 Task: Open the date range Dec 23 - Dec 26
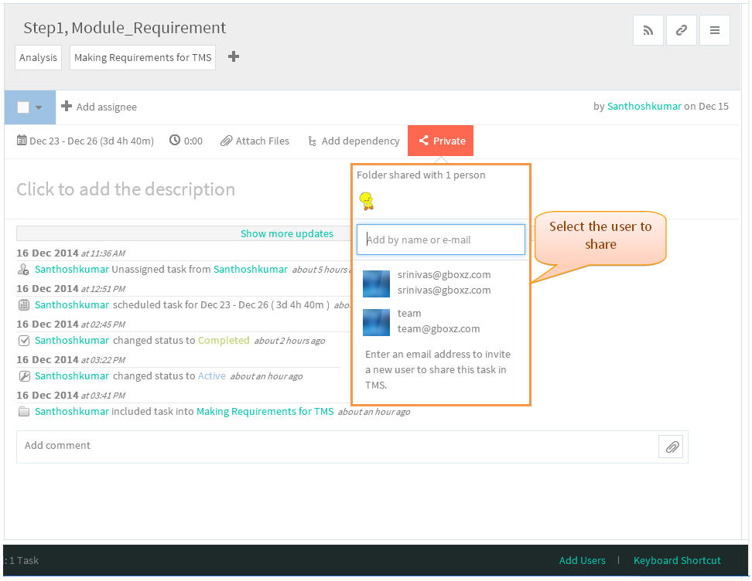coord(85,141)
